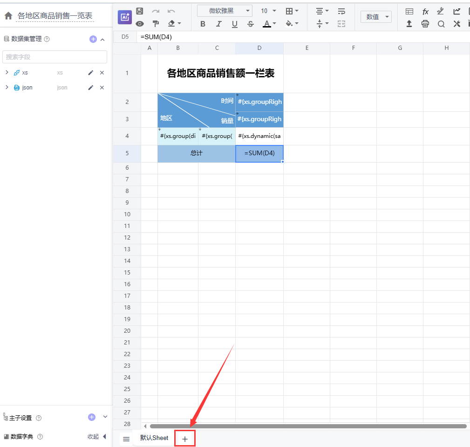Save the report with the floppy icon

click(140, 11)
